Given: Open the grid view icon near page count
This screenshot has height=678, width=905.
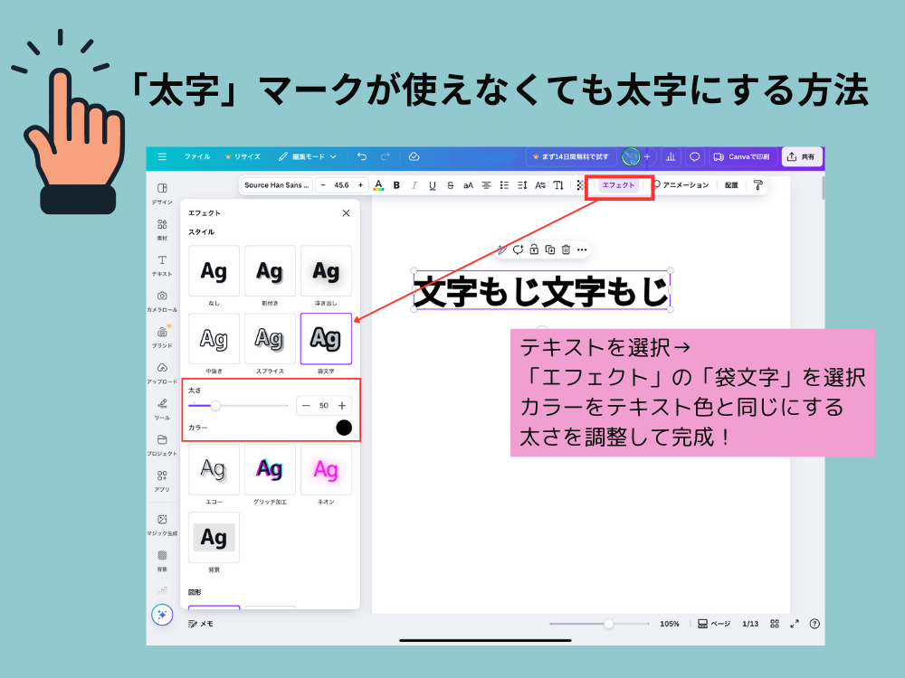Looking at the screenshot, I should coord(775,623).
